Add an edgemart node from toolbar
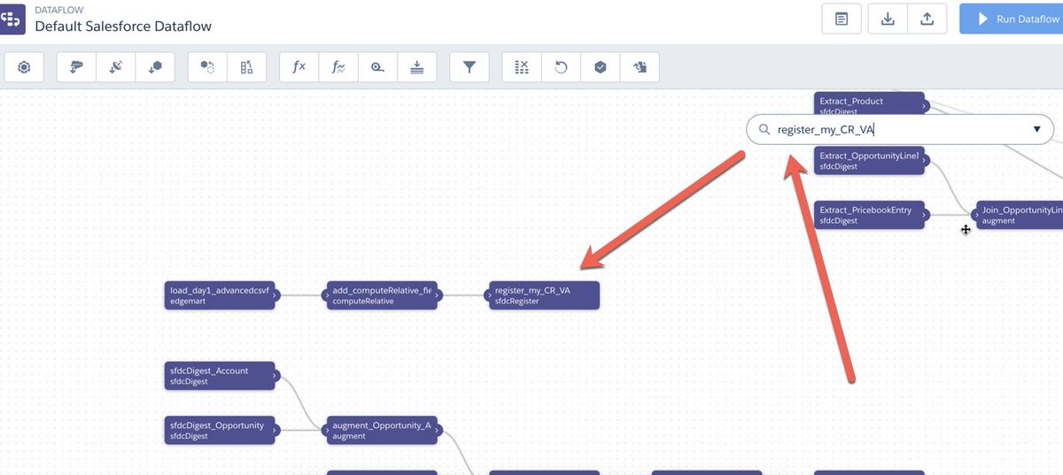1063x475 pixels. pos(155,67)
